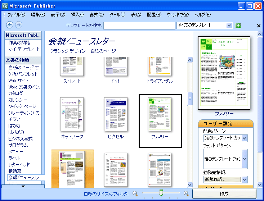The height and width of the screenshot is (201, 264).
Task: Open the 書式 menu
Action: click(x=97, y=15)
